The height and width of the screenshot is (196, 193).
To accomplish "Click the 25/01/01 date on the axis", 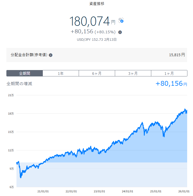I will (156, 191).
